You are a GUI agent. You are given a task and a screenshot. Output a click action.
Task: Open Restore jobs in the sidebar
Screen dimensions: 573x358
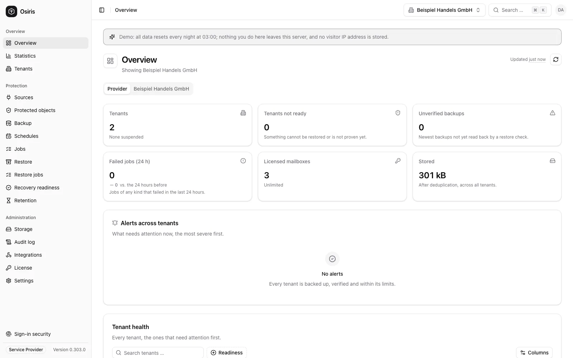coord(45,175)
